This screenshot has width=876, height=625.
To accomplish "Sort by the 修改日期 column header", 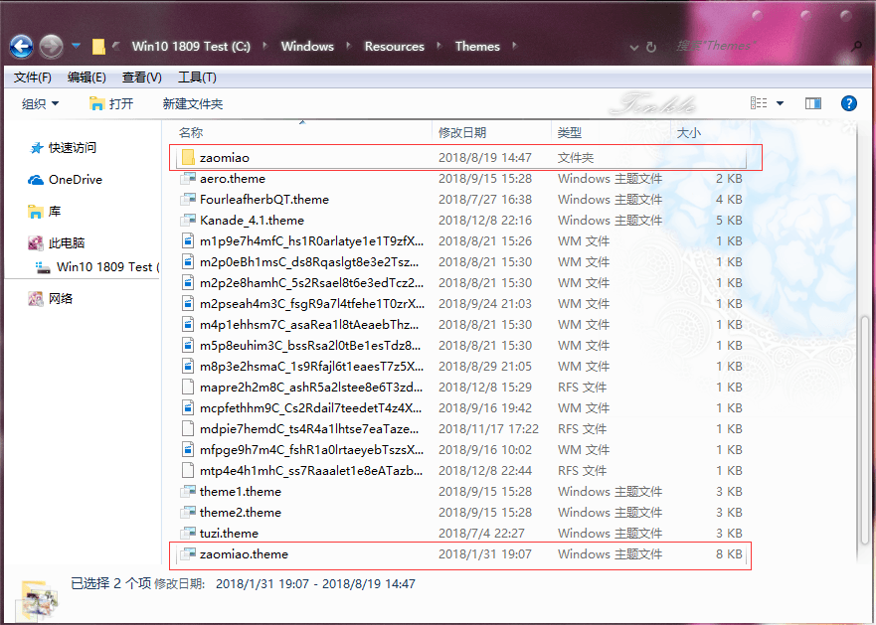I will [x=462, y=133].
